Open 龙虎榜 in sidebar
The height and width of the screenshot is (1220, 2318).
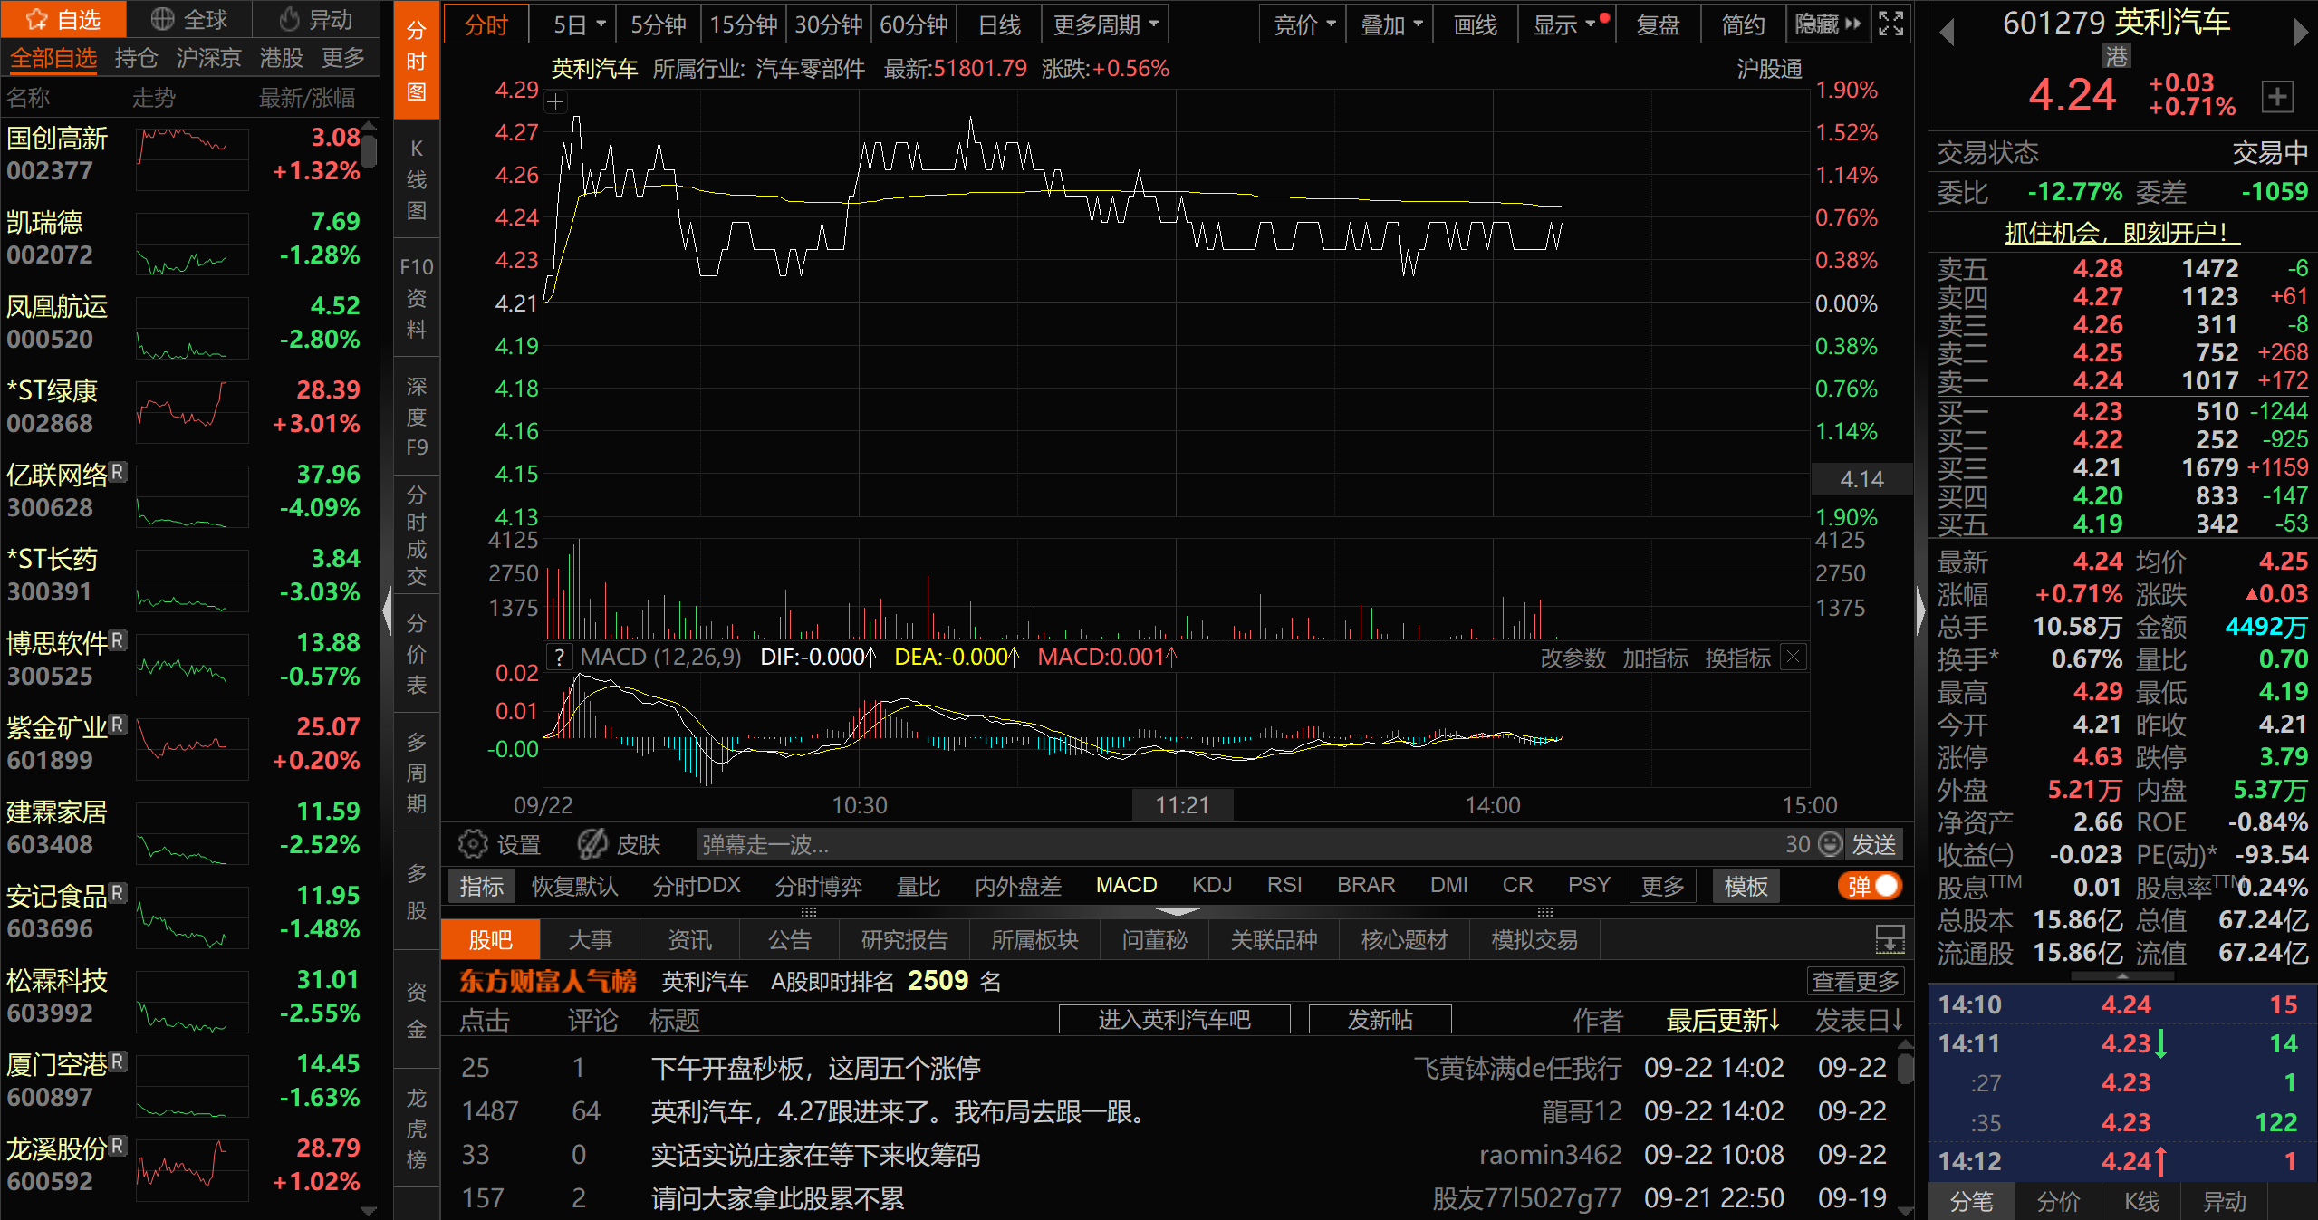(x=417, y=1129)
